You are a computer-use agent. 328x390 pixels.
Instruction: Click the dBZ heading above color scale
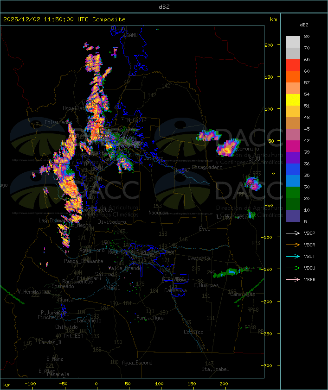coord(304,25)
